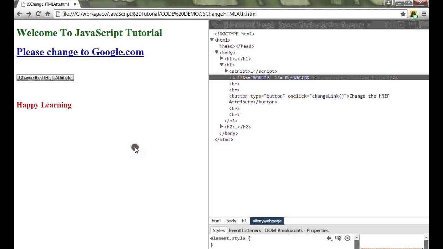Open the Event Listeners sidebar tab
Viewport: 443px width, 249px height.
(245, 230)
